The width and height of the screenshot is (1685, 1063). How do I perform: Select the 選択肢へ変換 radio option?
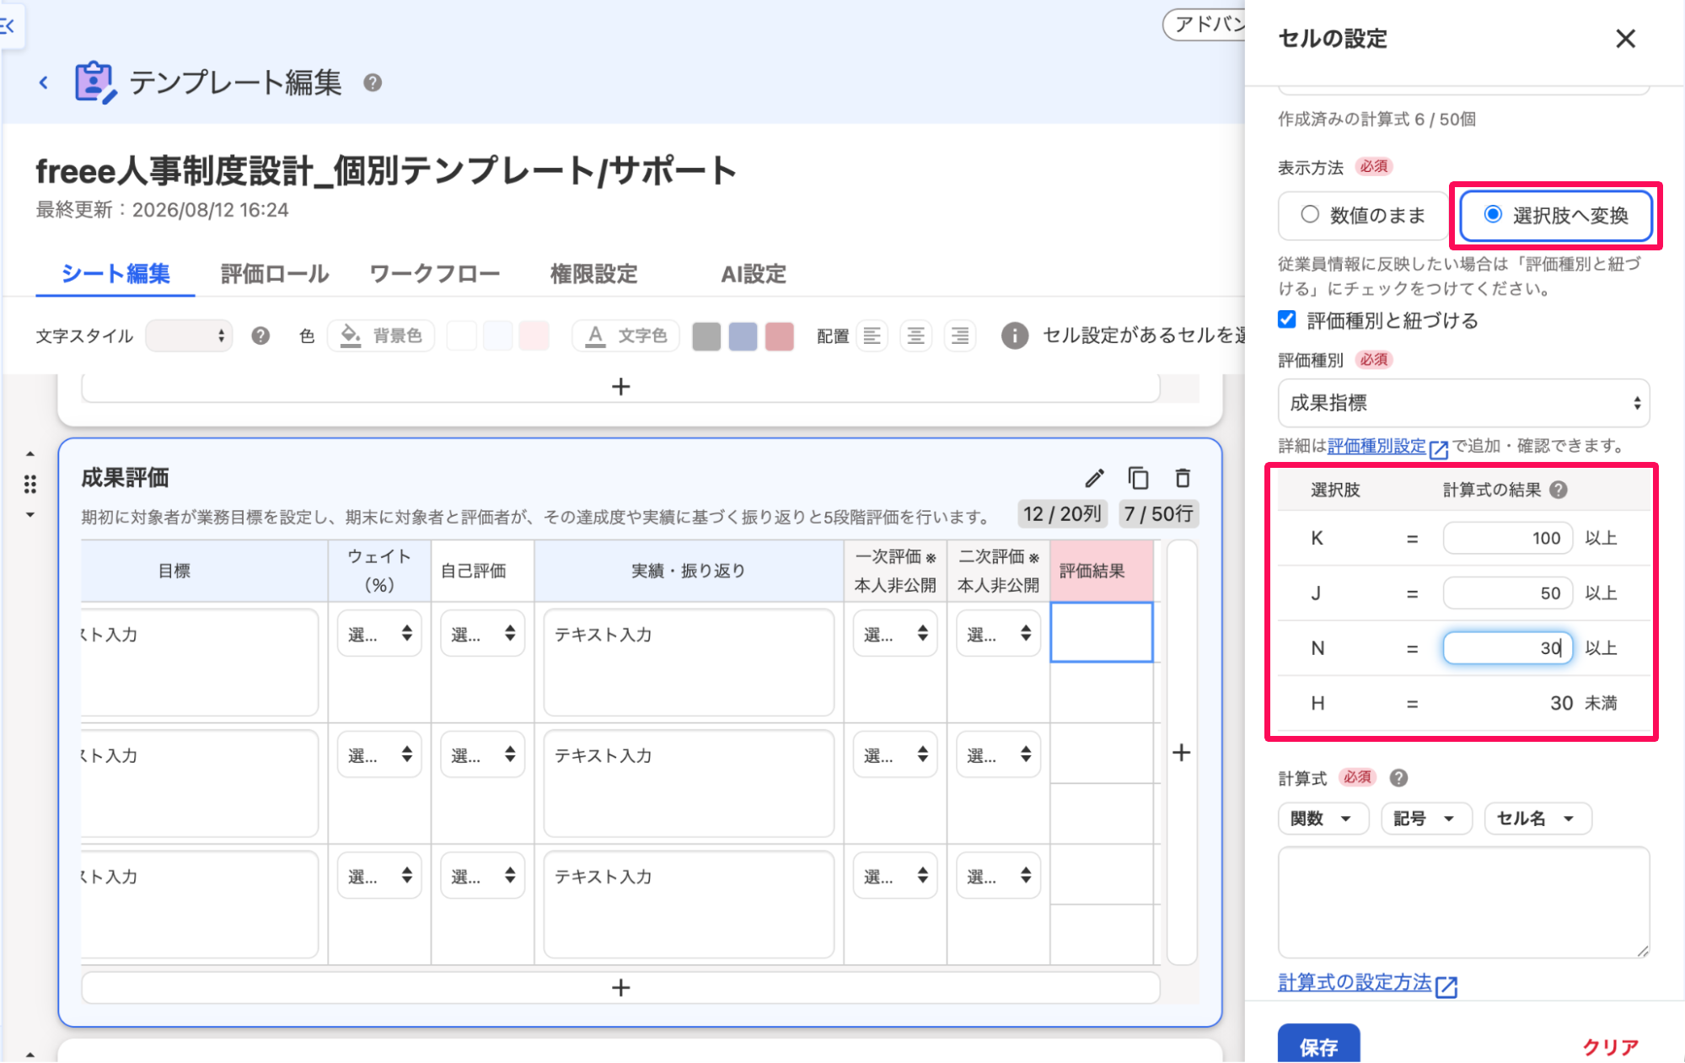tap(1555, 215)
